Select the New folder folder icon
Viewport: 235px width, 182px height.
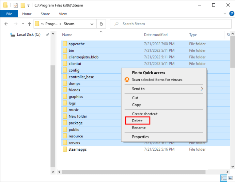(x=65, y=117)
